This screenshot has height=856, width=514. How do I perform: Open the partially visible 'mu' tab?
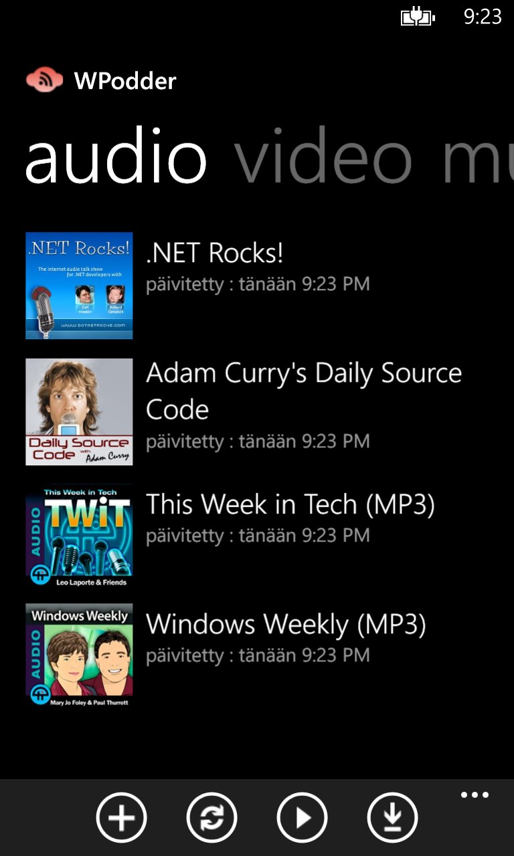click(477, 158)
